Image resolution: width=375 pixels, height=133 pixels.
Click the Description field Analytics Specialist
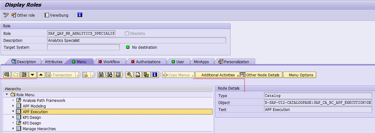click(x=137, y=41)
